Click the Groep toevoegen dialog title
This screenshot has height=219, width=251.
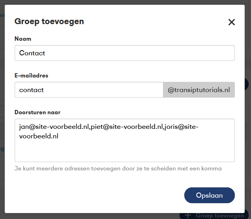tap(49, 21)
